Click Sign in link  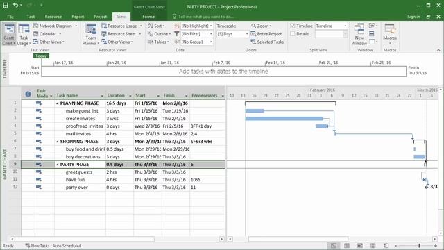(x=413, y=17)
